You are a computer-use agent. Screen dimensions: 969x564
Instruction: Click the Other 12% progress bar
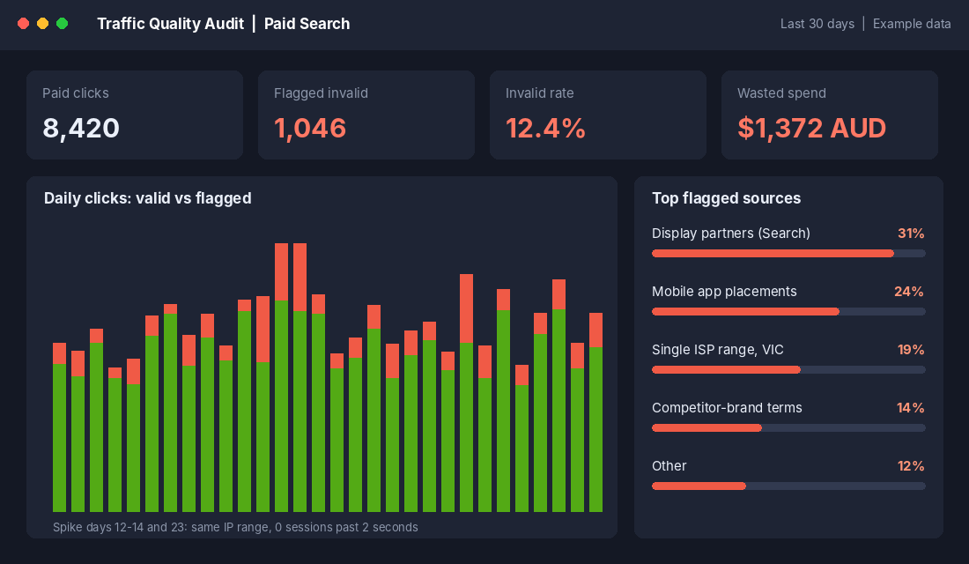coord(788,486)
